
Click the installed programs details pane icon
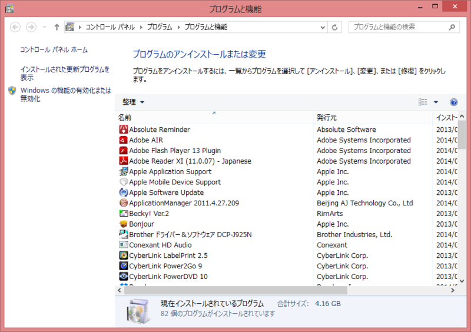click(138, 311)
